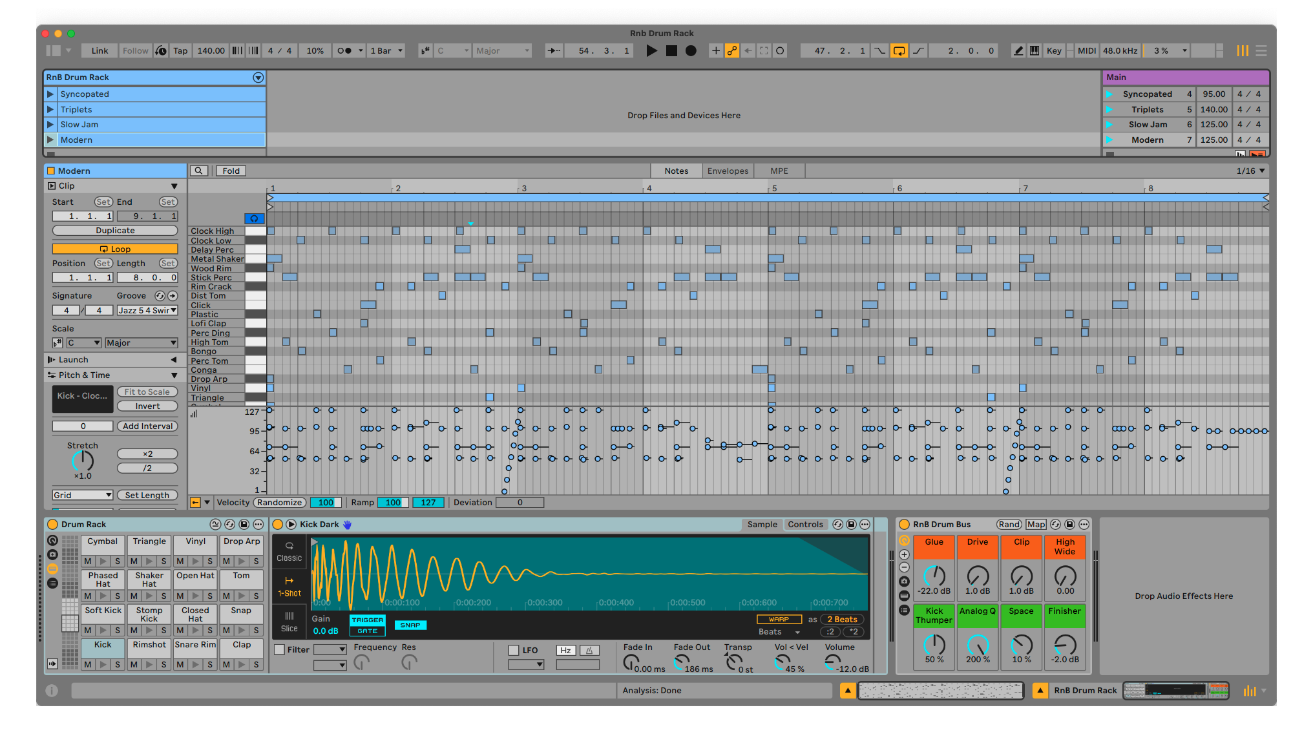
Task: Open piano roll note search magnifier
Action: (x=198, y=171)
